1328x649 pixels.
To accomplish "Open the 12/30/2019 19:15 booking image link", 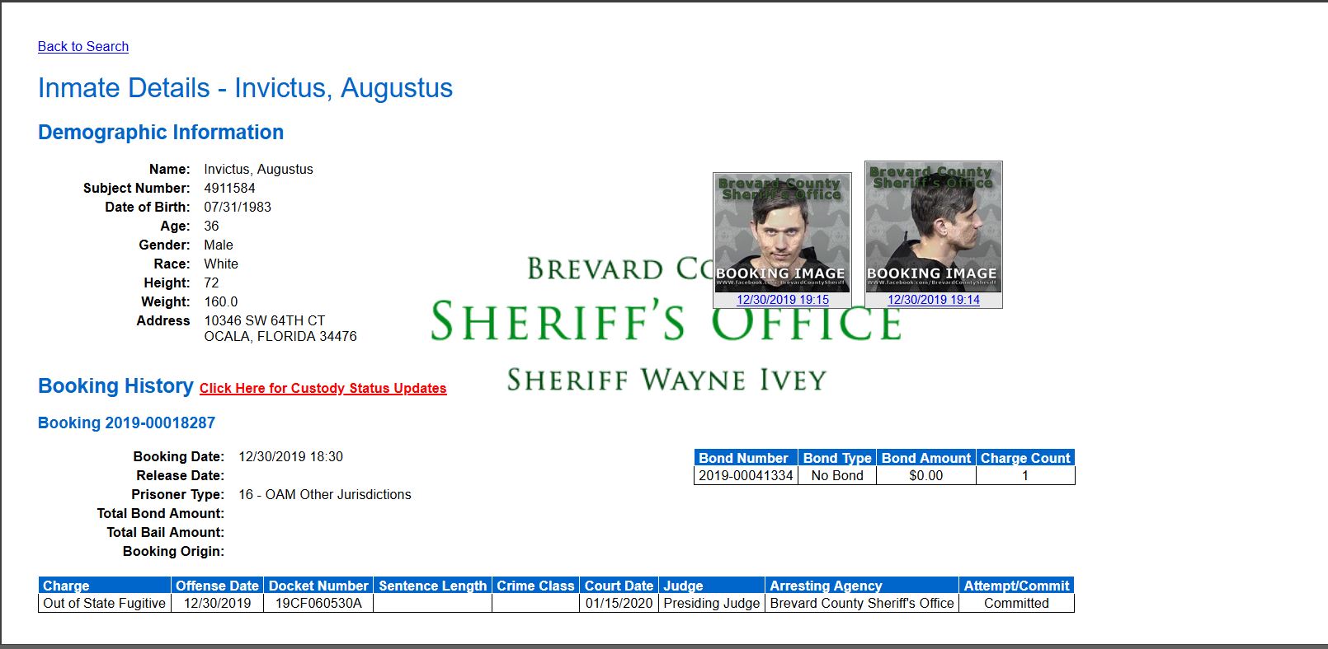I will [x=783, y=300].
